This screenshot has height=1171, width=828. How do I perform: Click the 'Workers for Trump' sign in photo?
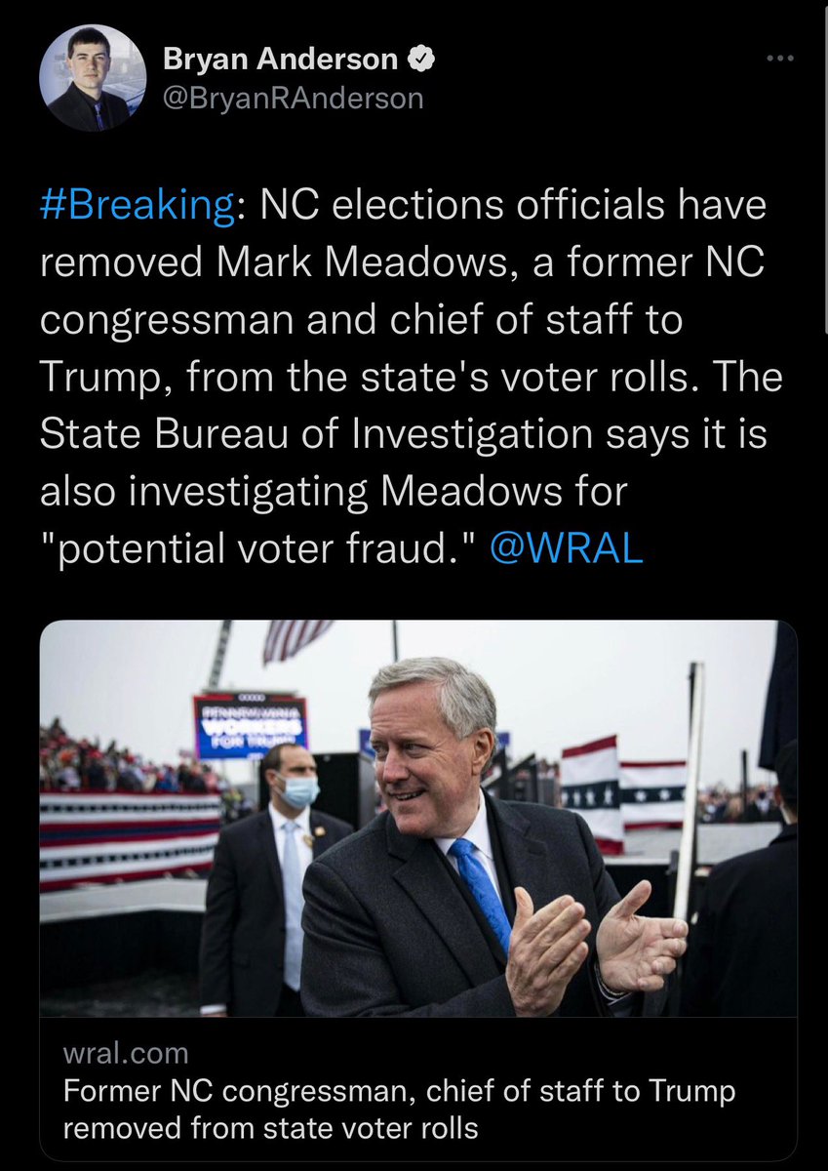tap(251, 726)
